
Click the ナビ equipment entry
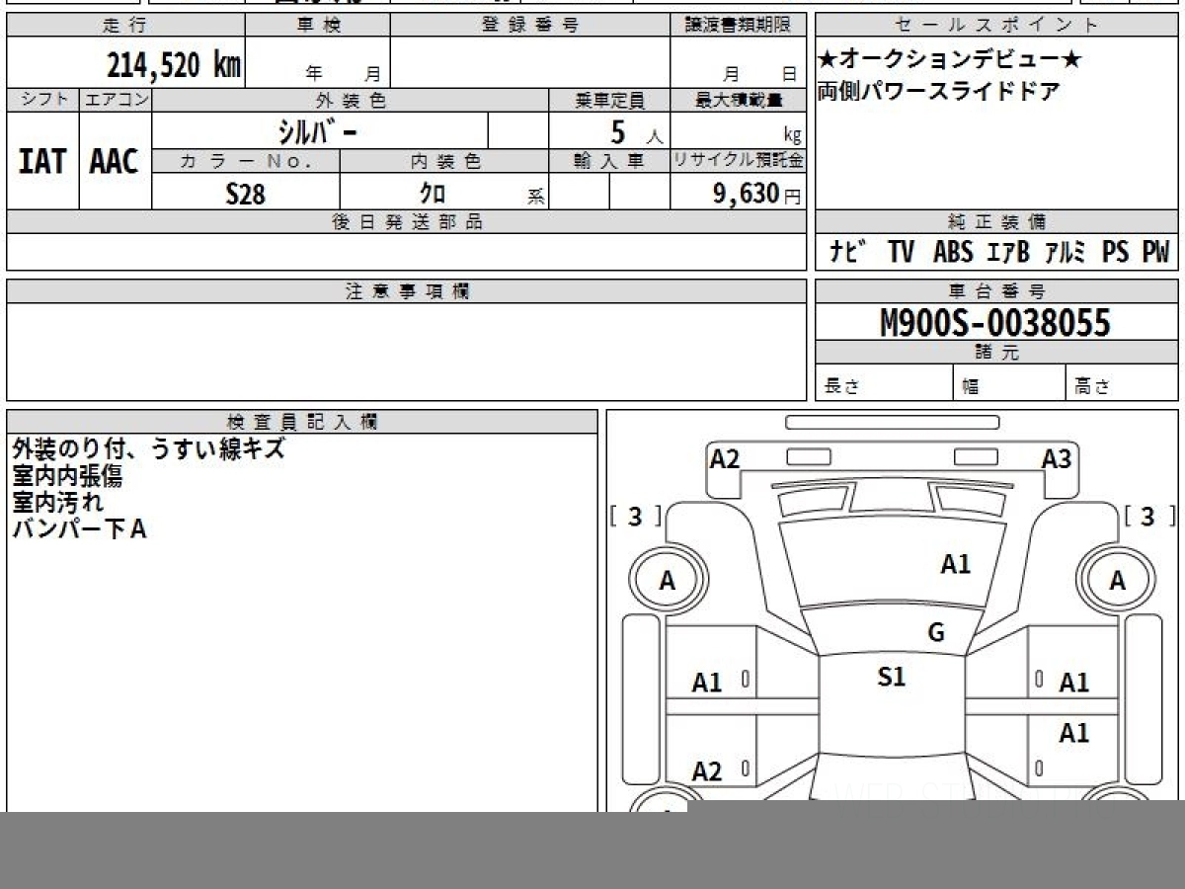848,252
